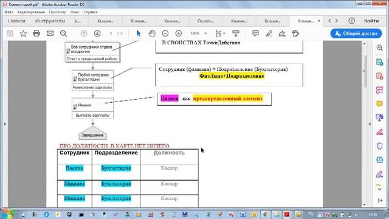Collapse the right tools pane arrow
This screenshot has width=389, height=219.
click(x=370, y=123)
